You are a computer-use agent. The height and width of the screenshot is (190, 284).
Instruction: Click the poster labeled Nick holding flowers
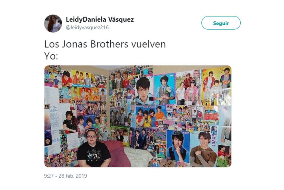[165, 89]
